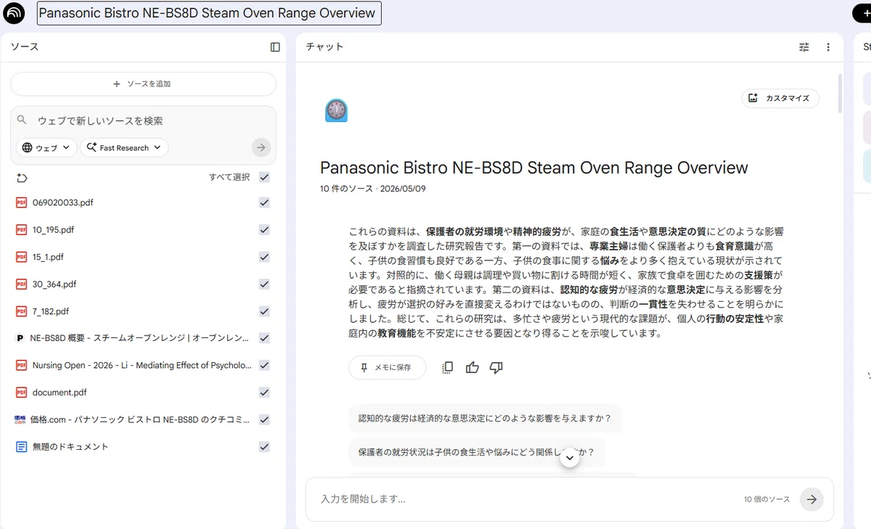Click the NotebookLM logo icon
The height and width of the screenshot is (529, 871).
14,13
